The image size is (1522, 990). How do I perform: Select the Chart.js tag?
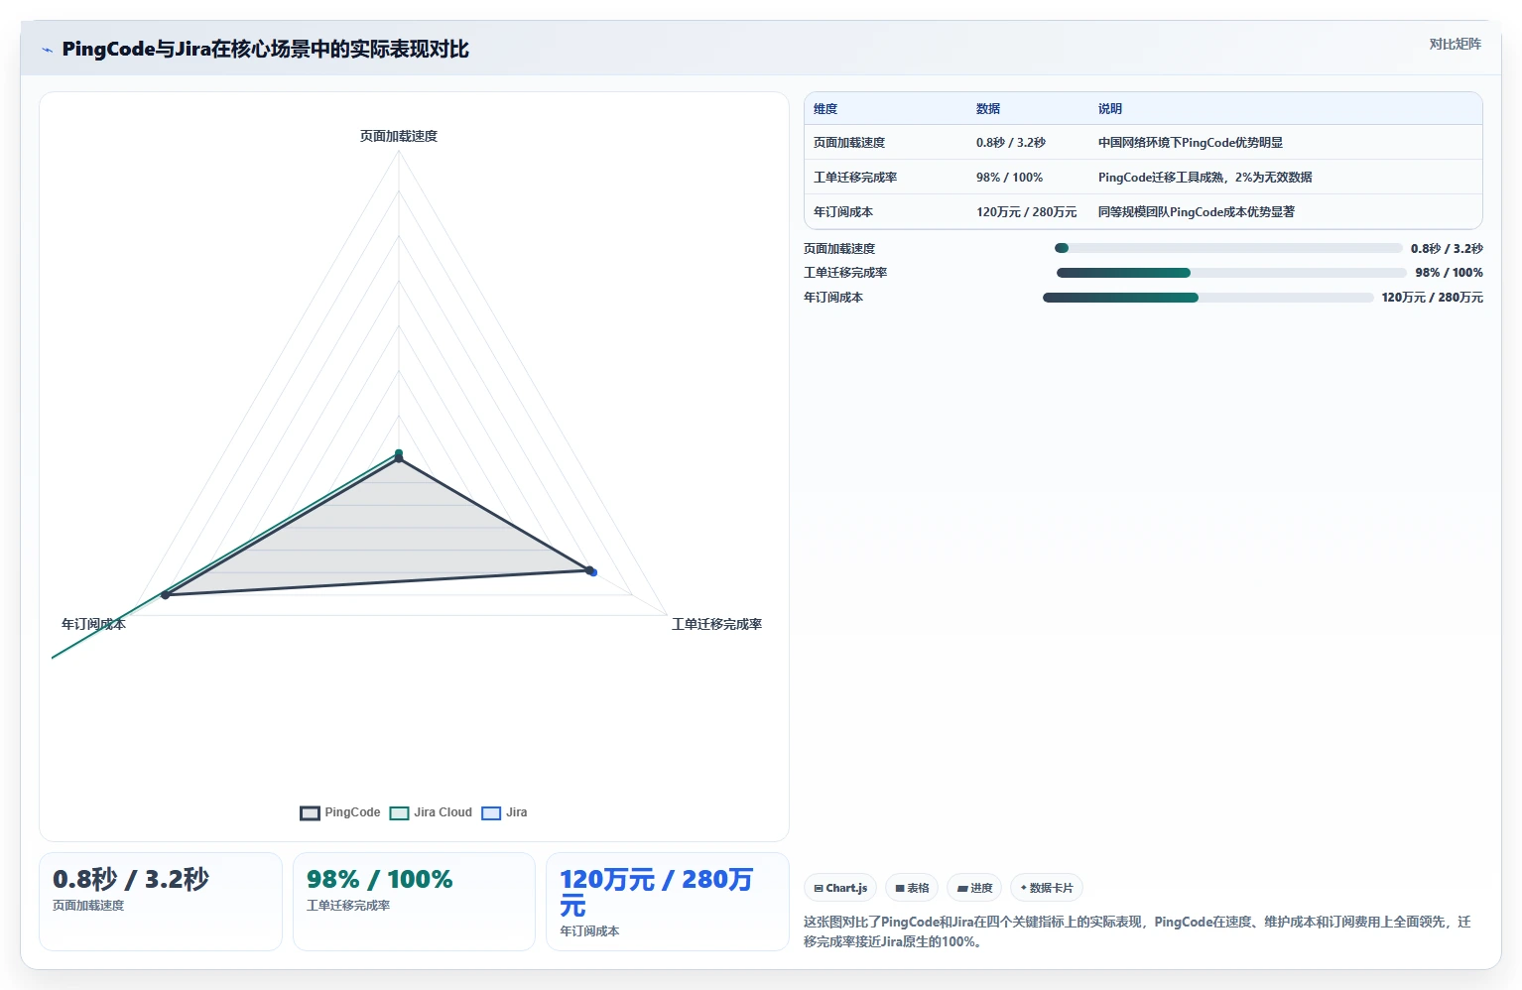click(840, 888)
